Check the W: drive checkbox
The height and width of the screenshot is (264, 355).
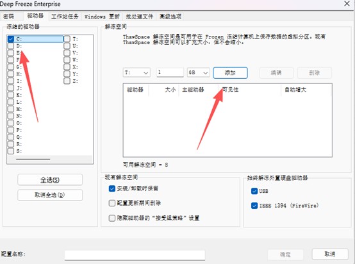click(x=67, y=60)
